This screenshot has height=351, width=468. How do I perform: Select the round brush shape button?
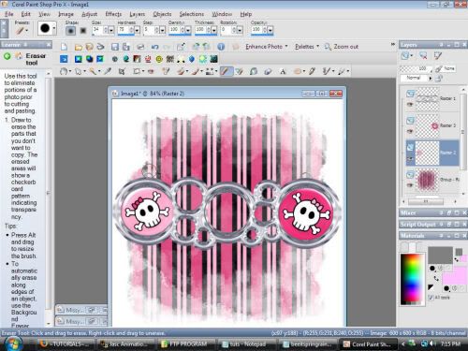(71, 31)
